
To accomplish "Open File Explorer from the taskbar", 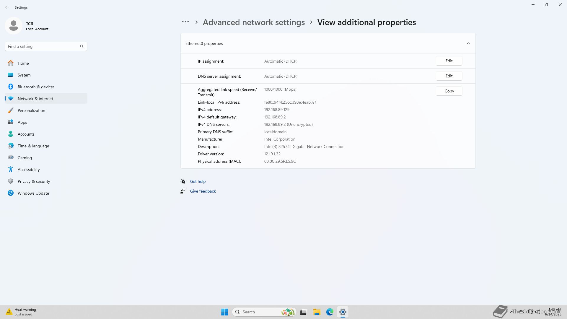I will (x=317, y=312).
